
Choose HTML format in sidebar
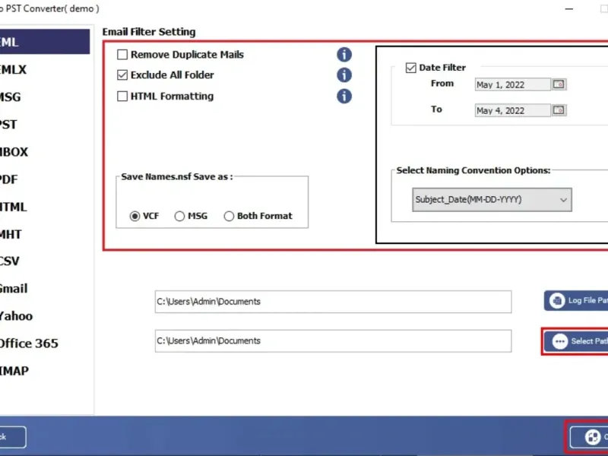(13, 207)
